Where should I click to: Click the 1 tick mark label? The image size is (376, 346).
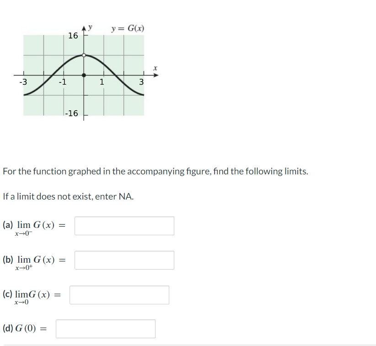(102, 82)
